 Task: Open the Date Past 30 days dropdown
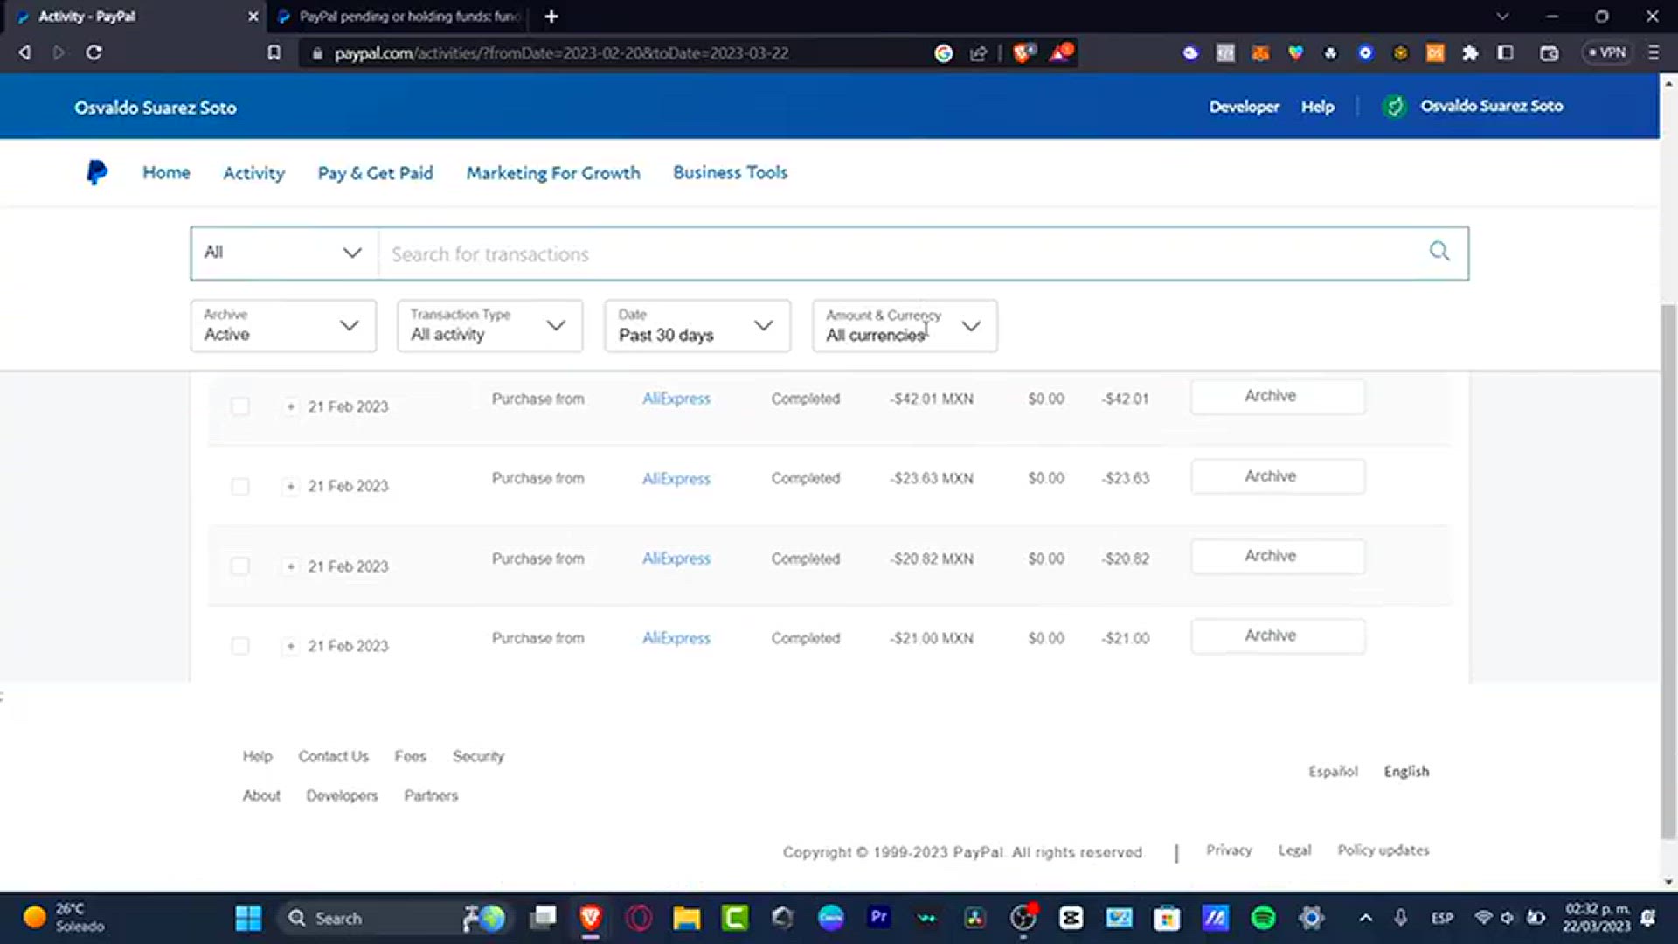click(697, 325)
